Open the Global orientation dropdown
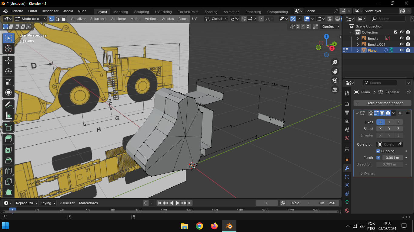The height and width of the screenshot is (232, 414). (216, 19)
